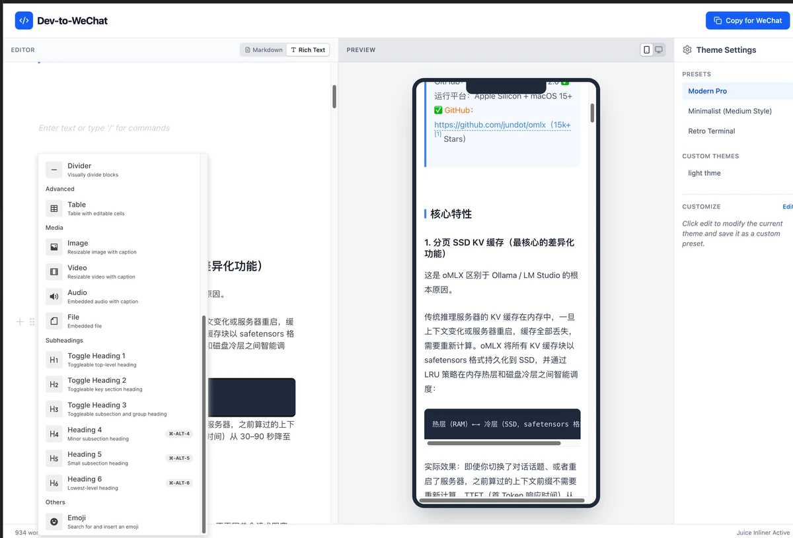Image resolution: width=793 pixels, height=538 pixels.
Task: Click Copy for WeChat button
Action: (747, 20)
